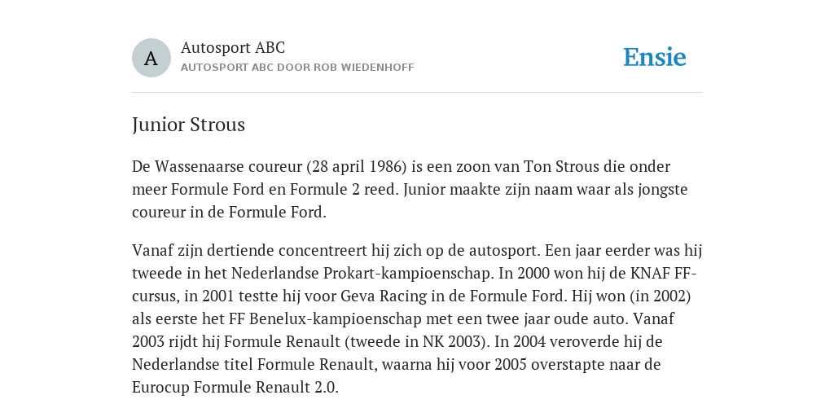Click the name 'Ton Strous' in the text
The height and width of the screenshot is (417, 834).
coord(561,166)
